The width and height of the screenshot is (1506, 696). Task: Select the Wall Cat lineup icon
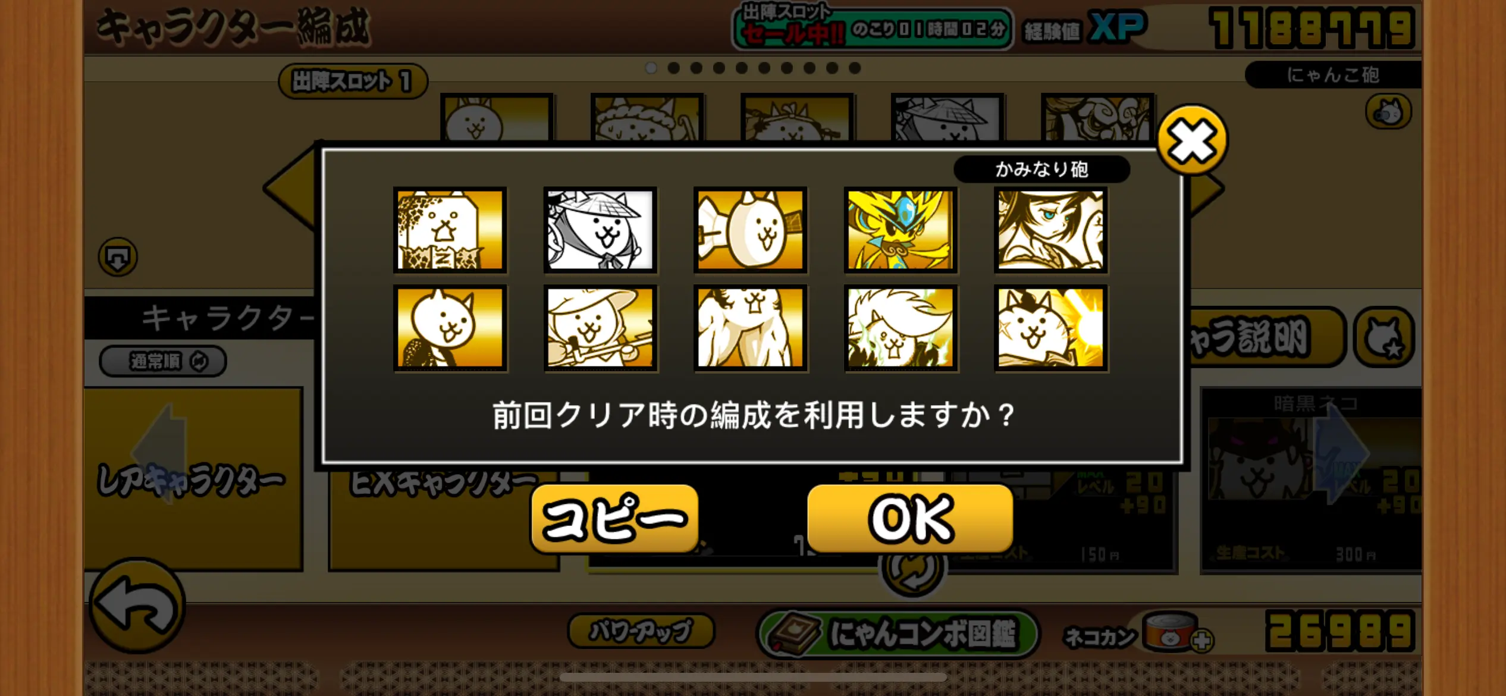point(450,230)
